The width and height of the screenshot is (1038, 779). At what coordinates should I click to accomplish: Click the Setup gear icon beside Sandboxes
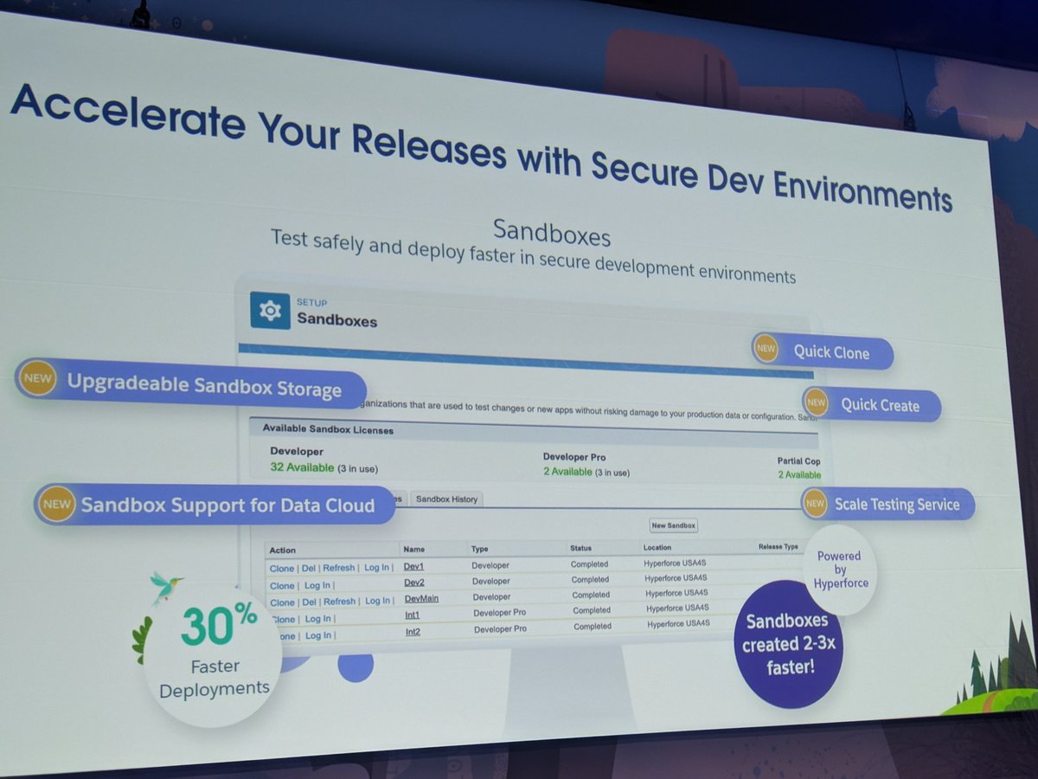click(270, 310)
